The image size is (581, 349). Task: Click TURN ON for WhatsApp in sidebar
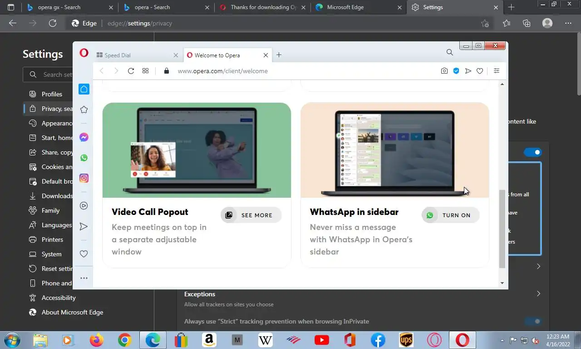pos(450,215)
